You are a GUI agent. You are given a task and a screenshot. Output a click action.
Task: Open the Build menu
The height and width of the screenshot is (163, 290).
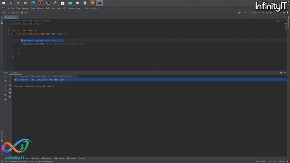(48, 8)
